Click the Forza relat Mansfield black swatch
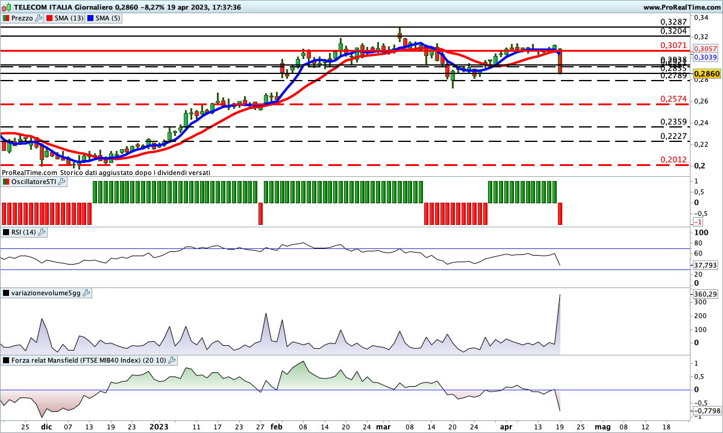723x433 pixels. pos(6,360)
